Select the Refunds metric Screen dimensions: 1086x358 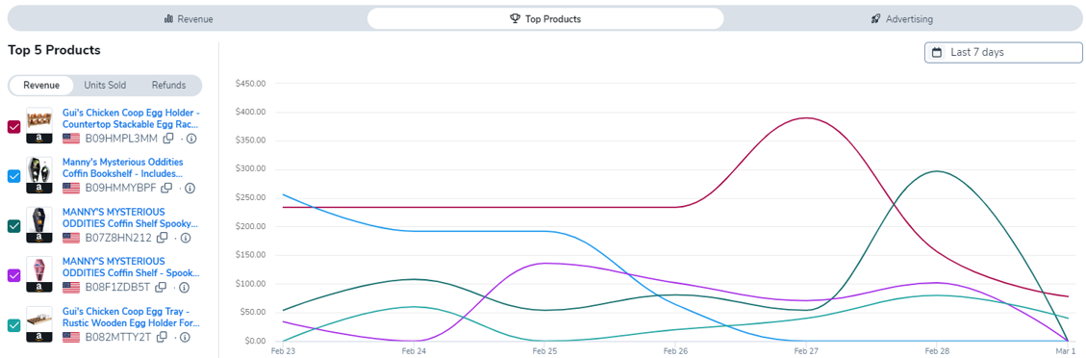point(169,86)
